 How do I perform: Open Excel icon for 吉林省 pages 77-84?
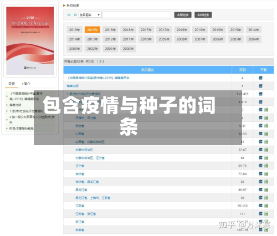click(x=266, y=174)
